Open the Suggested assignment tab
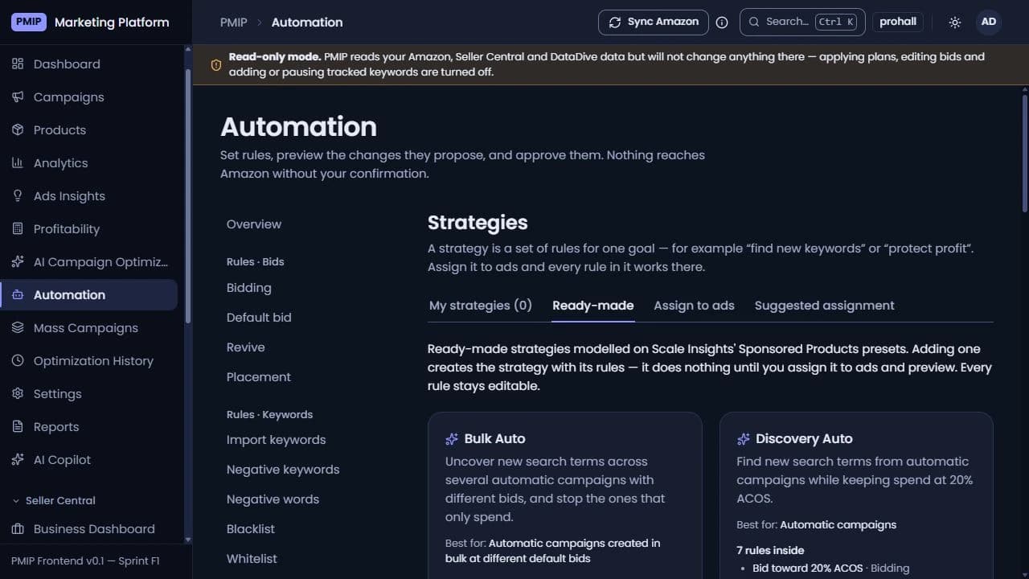This screenshot has height=579, width=1029. 824,306
